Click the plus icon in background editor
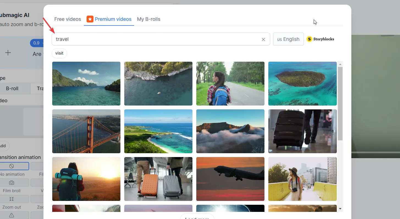This screenshot has height=219, width=400. 8,53
